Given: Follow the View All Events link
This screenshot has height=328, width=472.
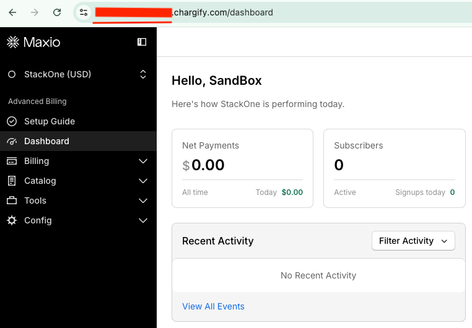Looking at the screenshot, I should (x=213, y=306).
